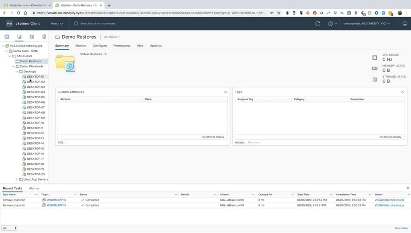The width and height of the screenshot is (411, 233).
Task: Collapse the Tags panel
Action: click(403, 92)
